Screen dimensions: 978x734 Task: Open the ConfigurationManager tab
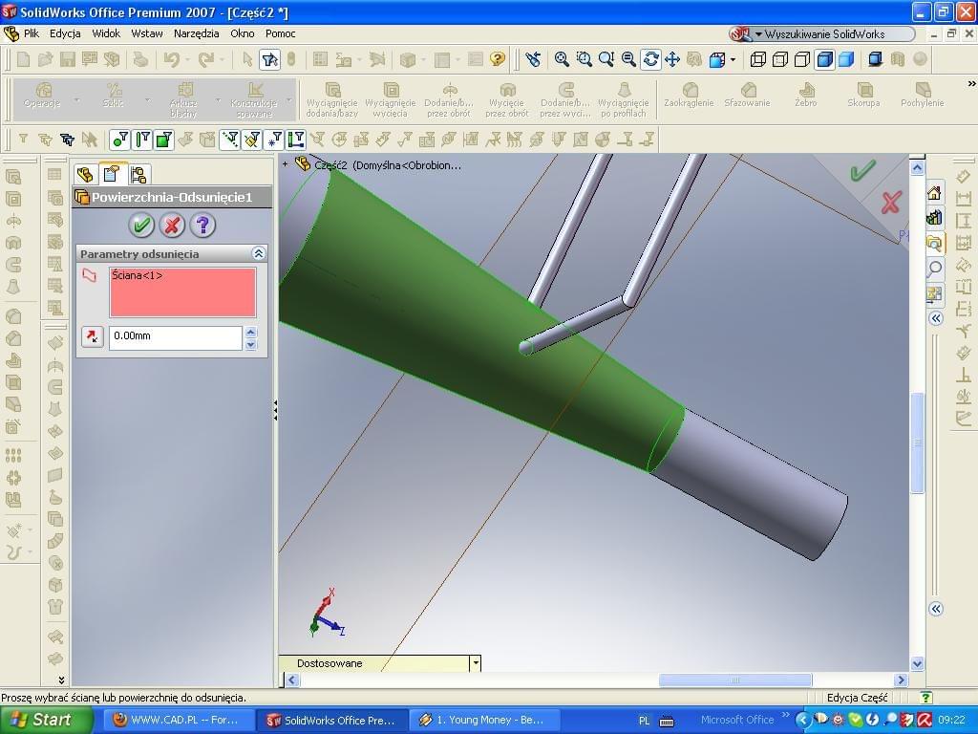138,174
